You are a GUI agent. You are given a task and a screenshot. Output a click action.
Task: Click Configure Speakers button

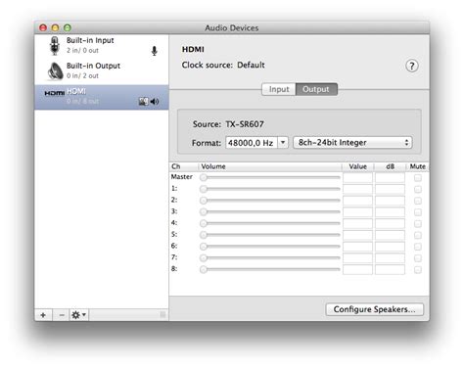pyautogui.click(x=375, y=309)
